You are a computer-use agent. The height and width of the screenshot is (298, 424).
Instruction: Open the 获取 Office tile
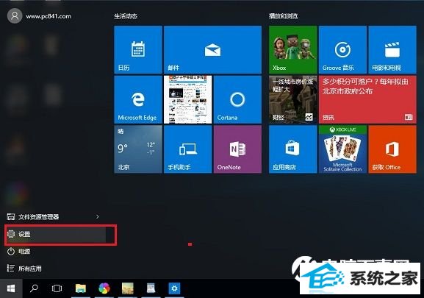(392, 149)
